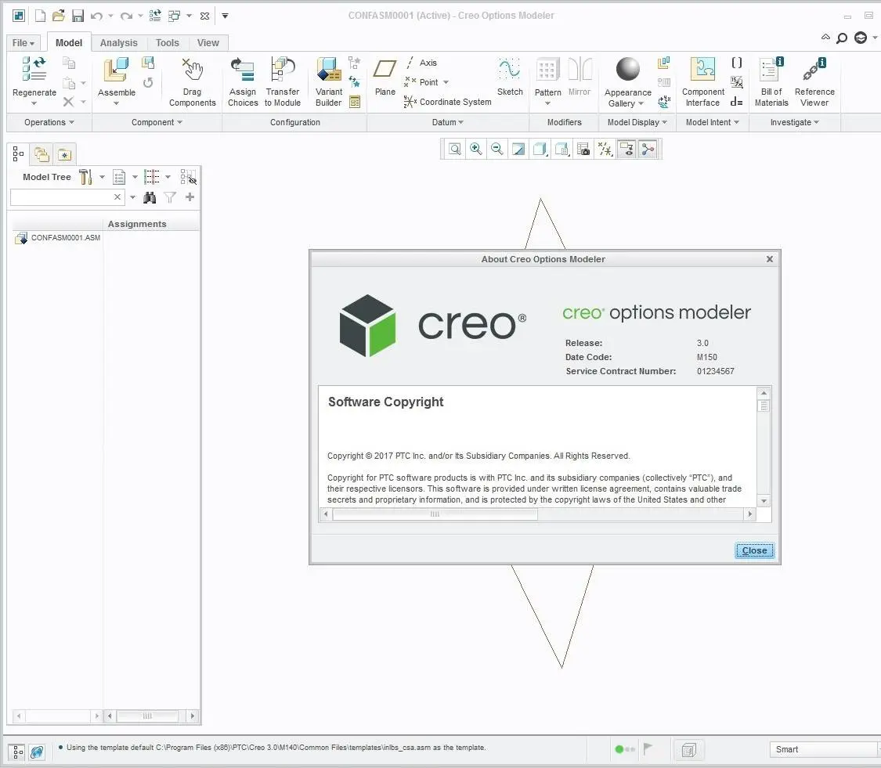Close the About dialog with Close button
Image resolution: width=881 pixels, height=768 pixels.
coord(755,550)
